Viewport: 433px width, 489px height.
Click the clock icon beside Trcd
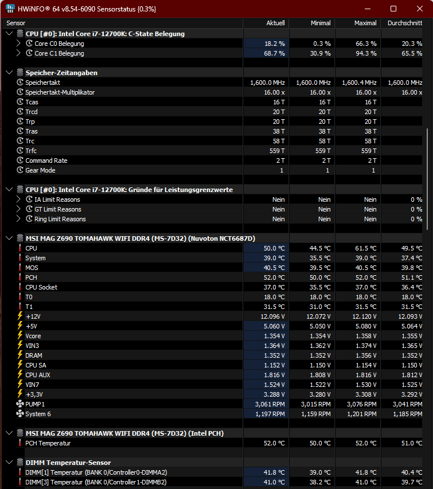(x=20, y=112)
